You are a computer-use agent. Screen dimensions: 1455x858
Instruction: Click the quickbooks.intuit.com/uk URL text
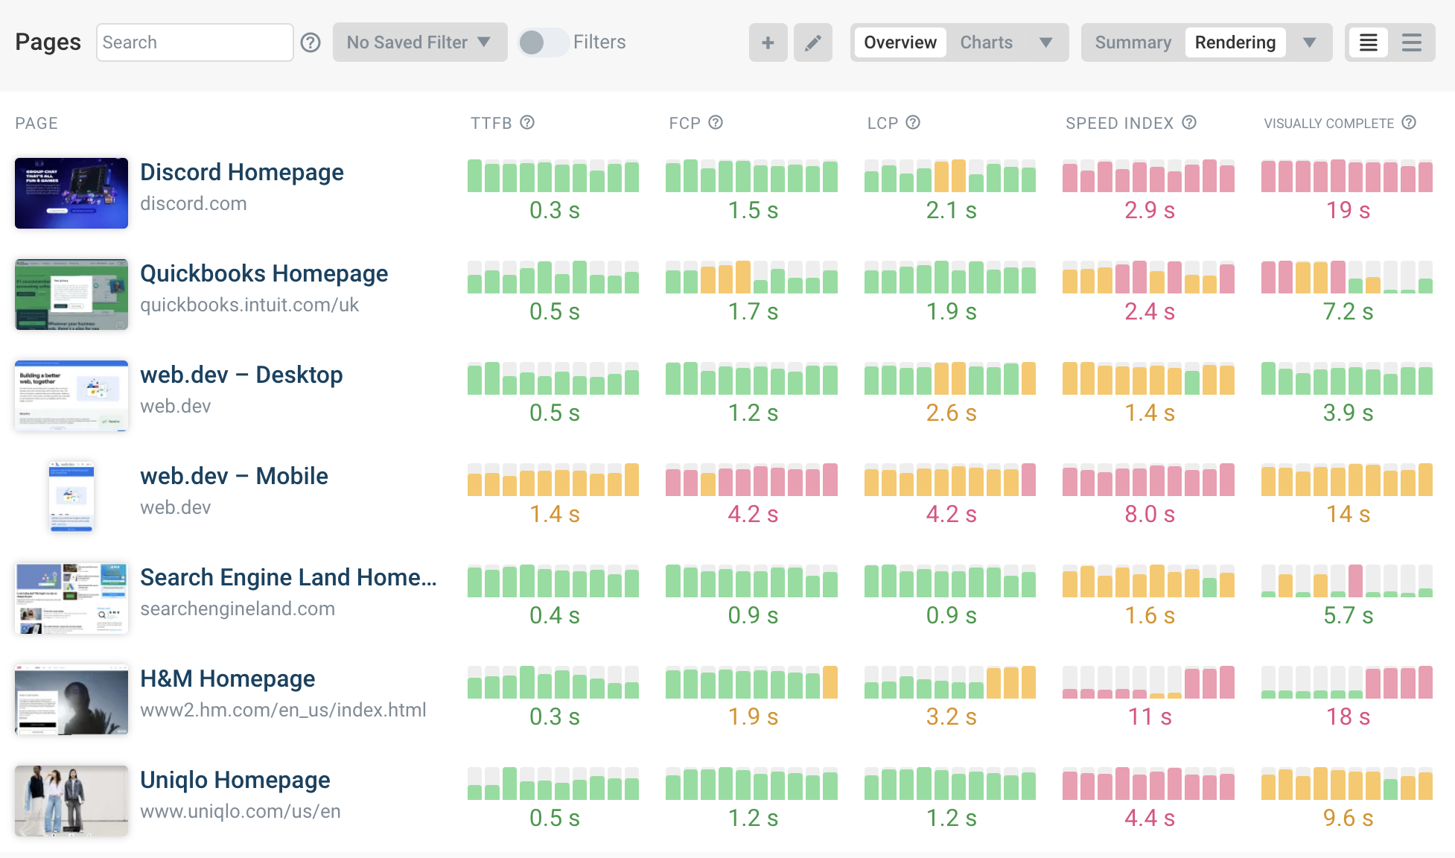(x=249, y=305)
